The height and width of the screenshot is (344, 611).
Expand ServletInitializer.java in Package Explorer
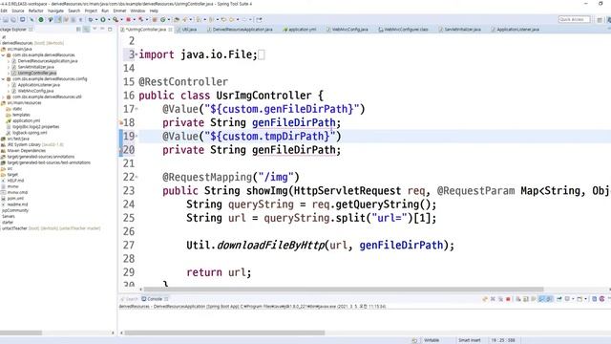pos(9,67)
